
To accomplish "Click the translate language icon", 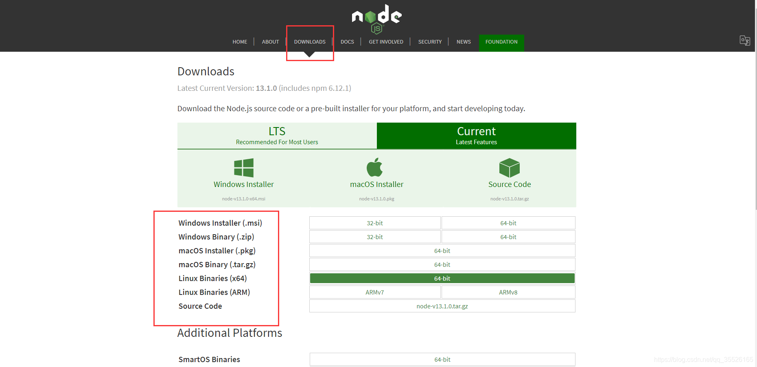I will coord(745,40).
